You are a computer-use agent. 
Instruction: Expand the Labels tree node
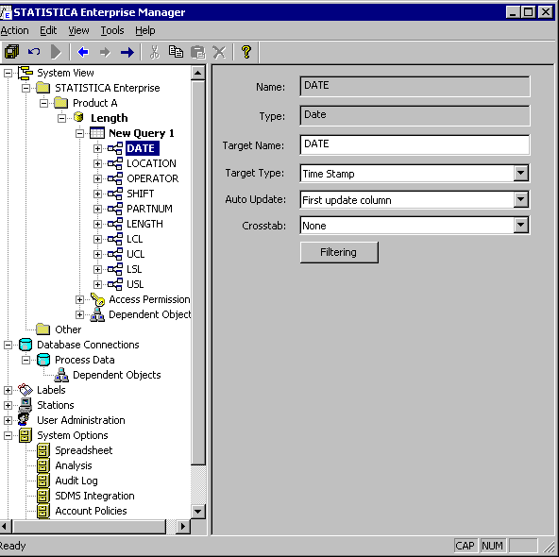(x=8, y=390)
